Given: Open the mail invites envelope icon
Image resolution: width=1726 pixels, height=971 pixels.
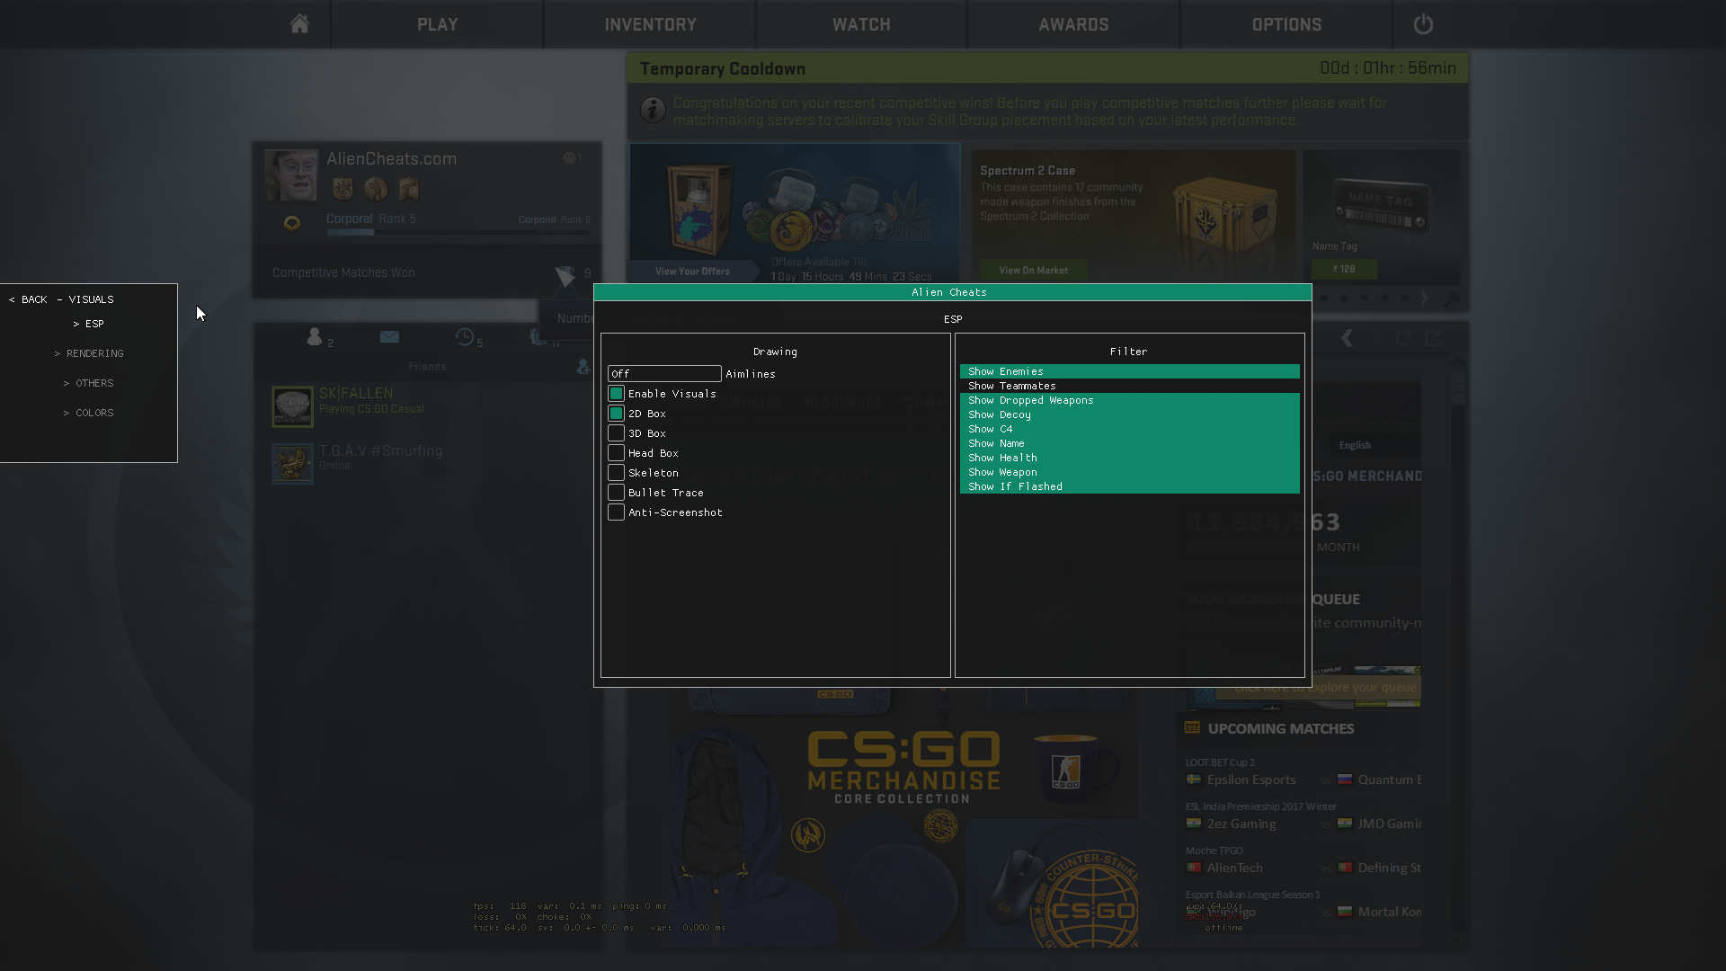Looking at the screenshot, I should pos(389,336).
